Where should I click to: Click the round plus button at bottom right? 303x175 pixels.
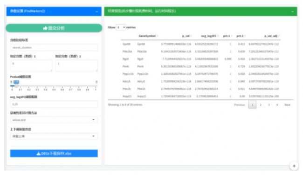point(294,166)
